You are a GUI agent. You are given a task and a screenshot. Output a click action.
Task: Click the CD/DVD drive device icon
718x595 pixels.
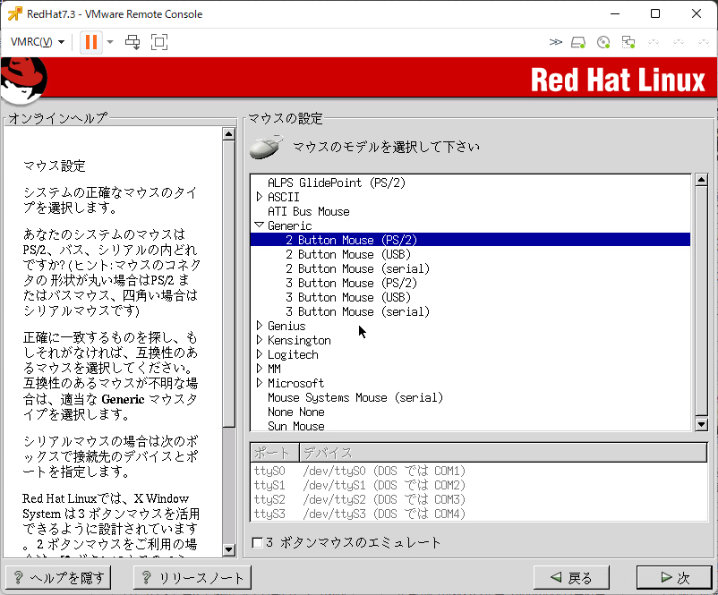click(x=603, y=43)
